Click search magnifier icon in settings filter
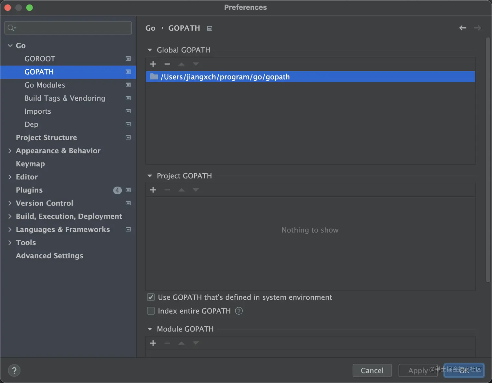This screenshot has width=492, height=383. 11,28
